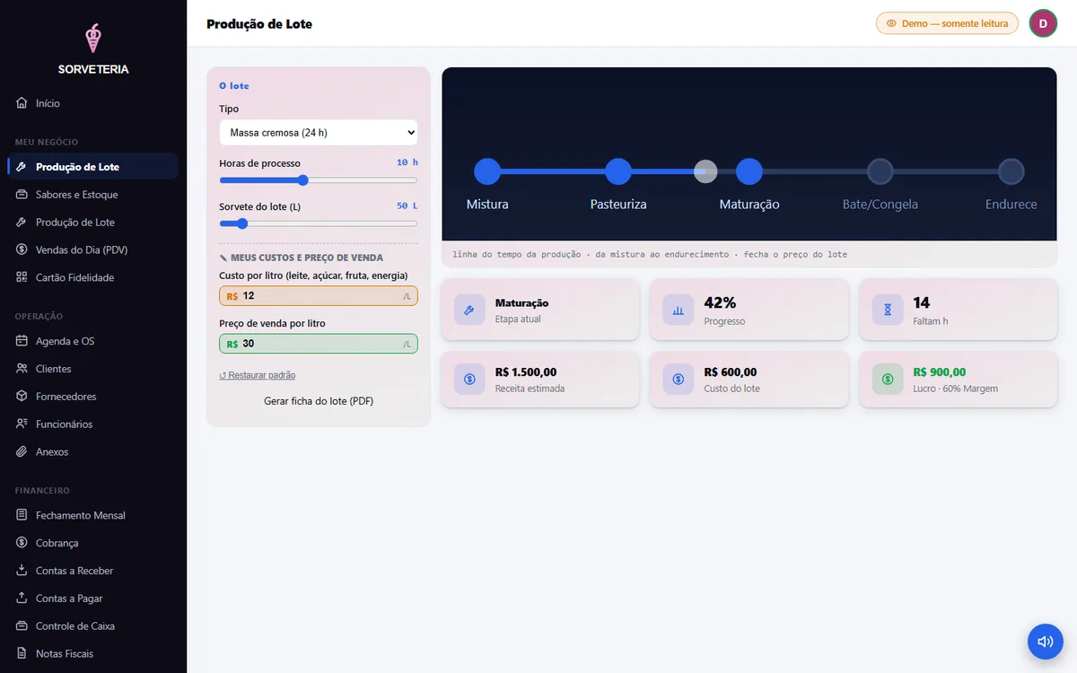Open the Tipo dropdown showing Massa cremosa
Screen dimensions: 1077x673
[x=319, y=133]
